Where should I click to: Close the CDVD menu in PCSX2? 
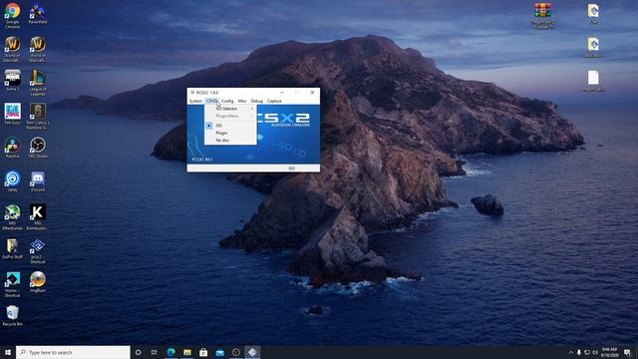(x=211, y=101)
